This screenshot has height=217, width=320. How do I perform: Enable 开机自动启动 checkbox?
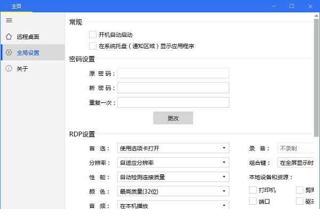point(93,35)
